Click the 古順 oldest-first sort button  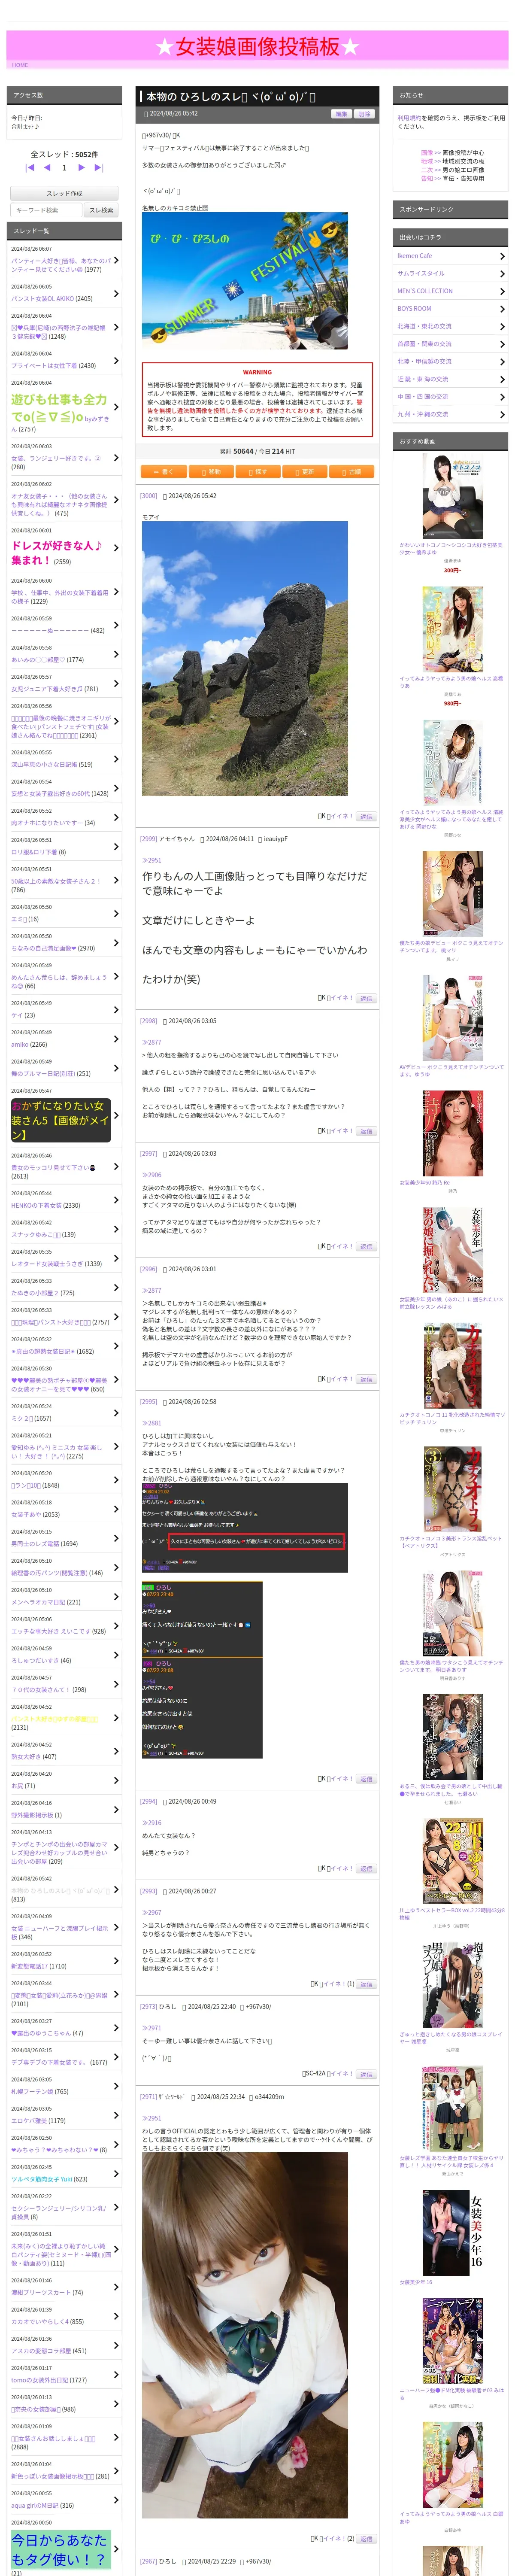[x=351, y=471]
